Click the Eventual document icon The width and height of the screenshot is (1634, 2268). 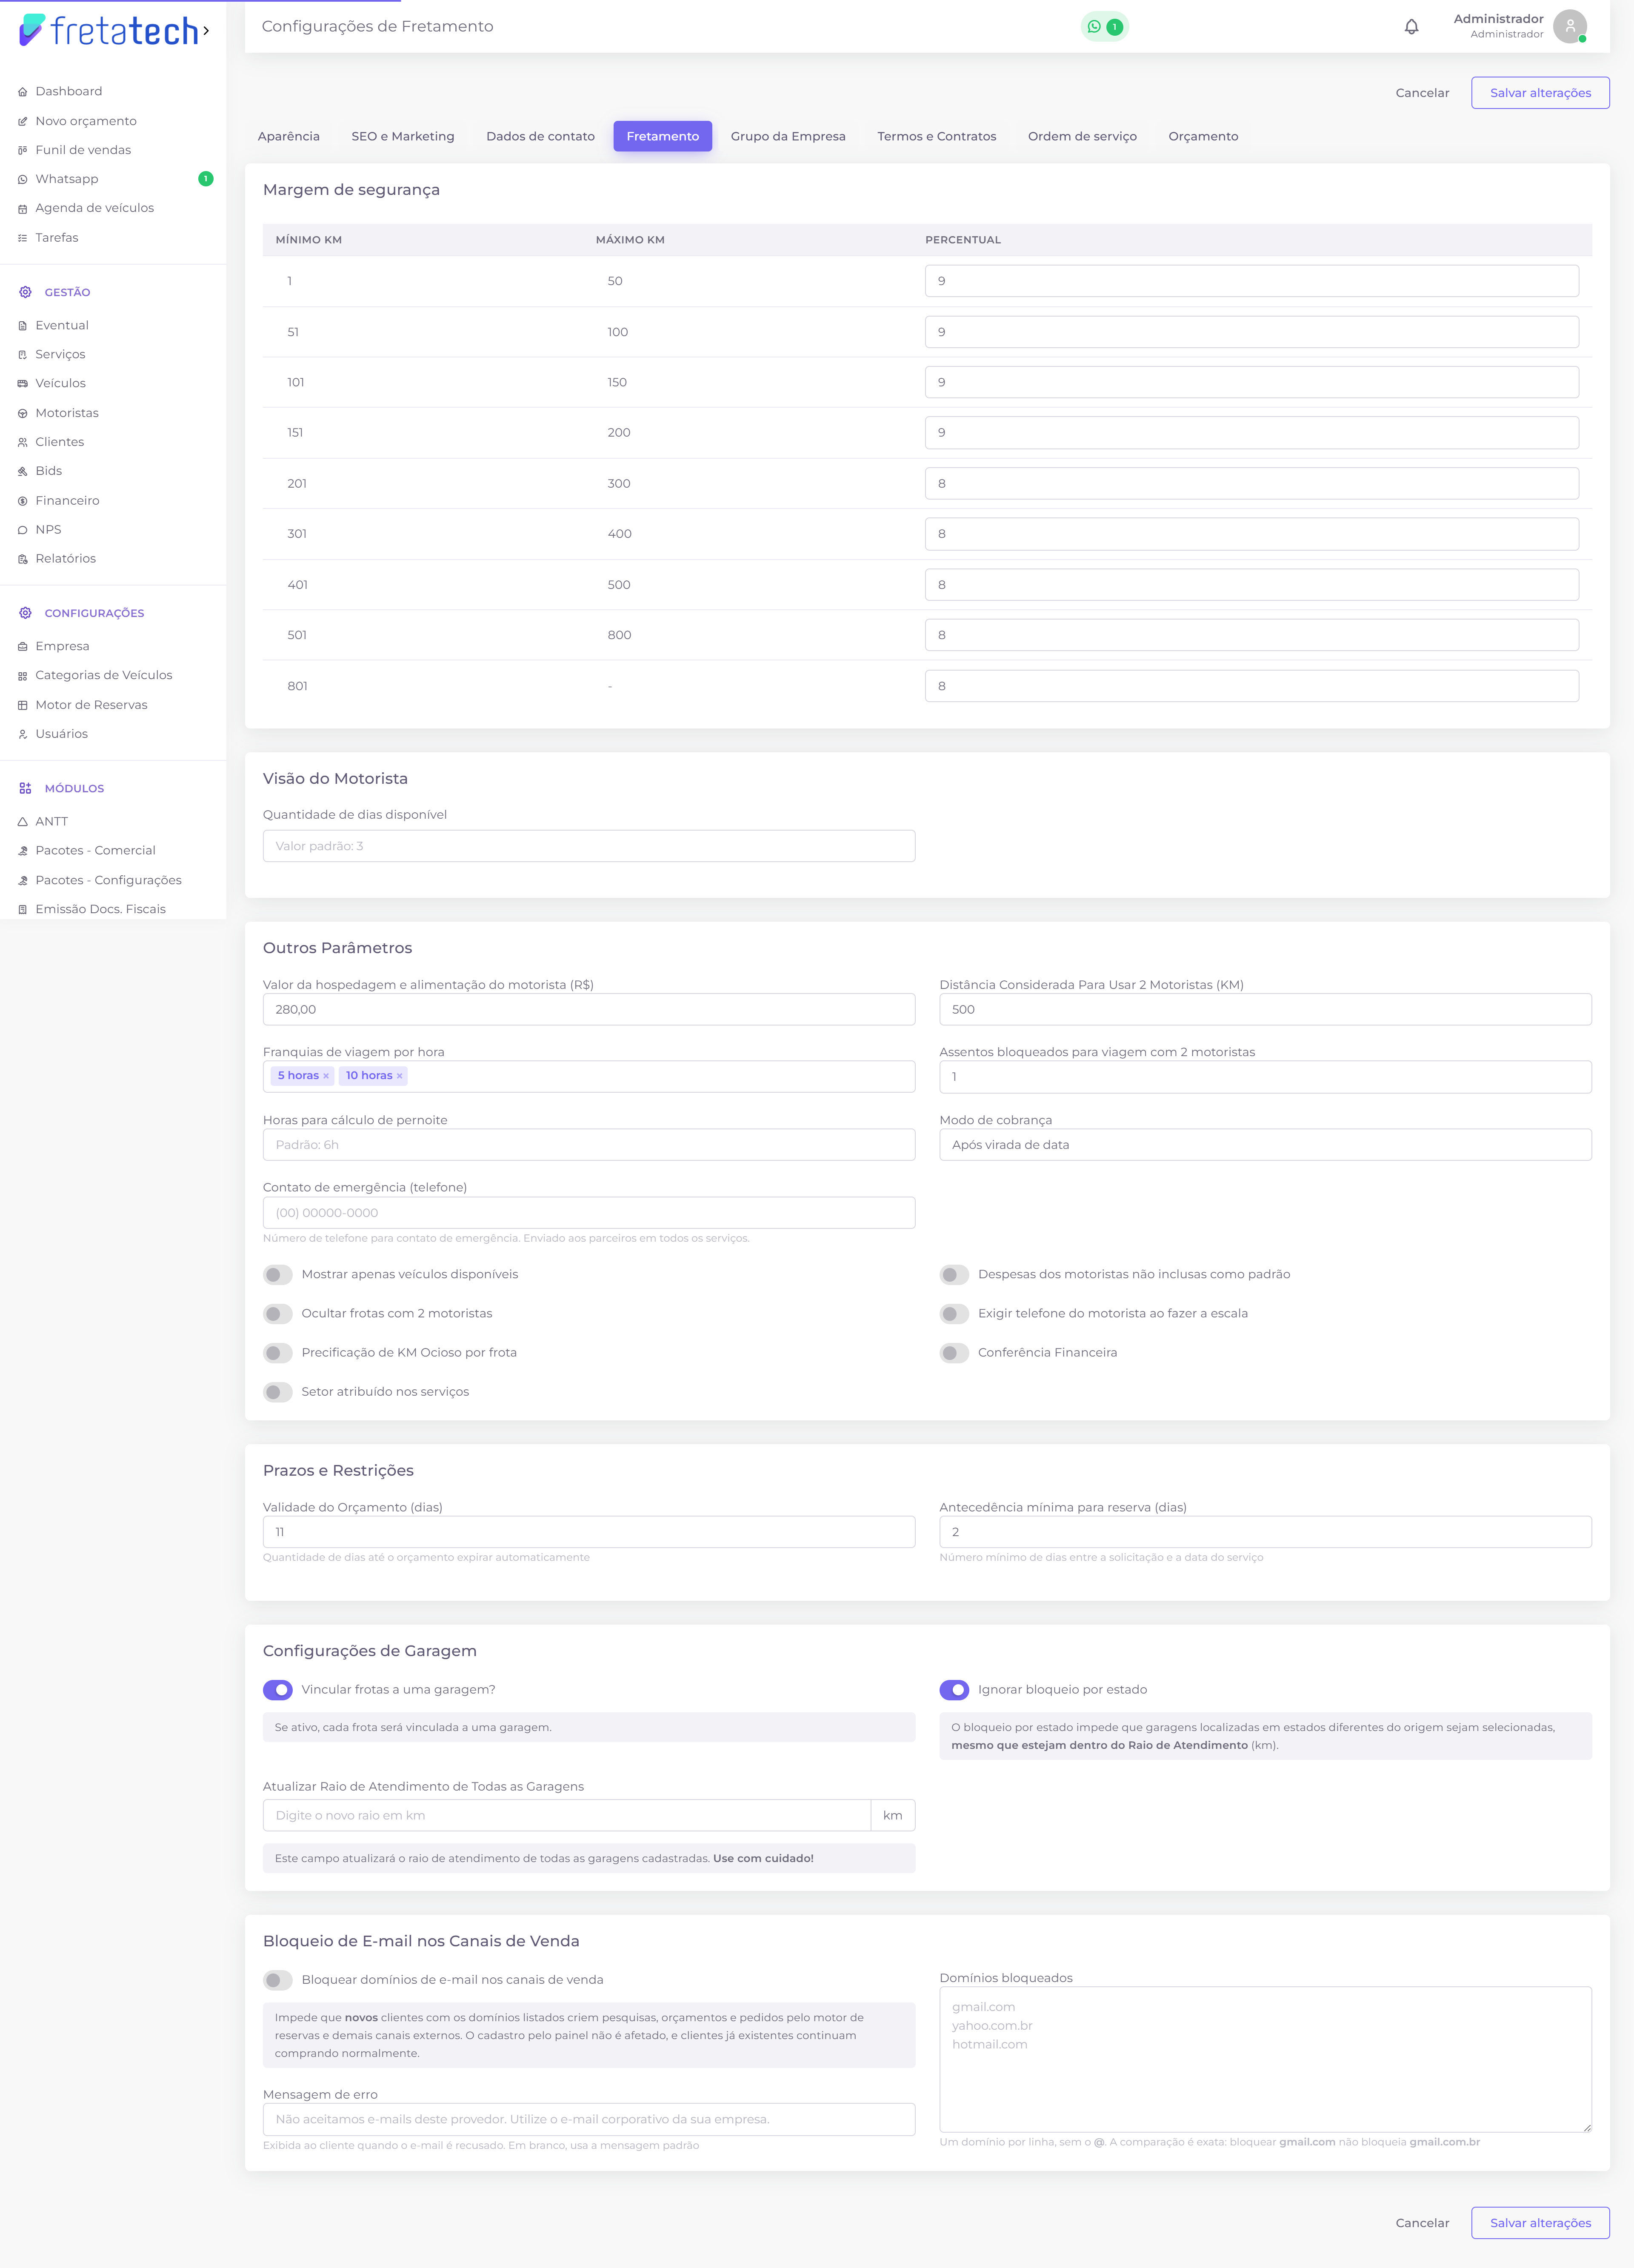23,326
